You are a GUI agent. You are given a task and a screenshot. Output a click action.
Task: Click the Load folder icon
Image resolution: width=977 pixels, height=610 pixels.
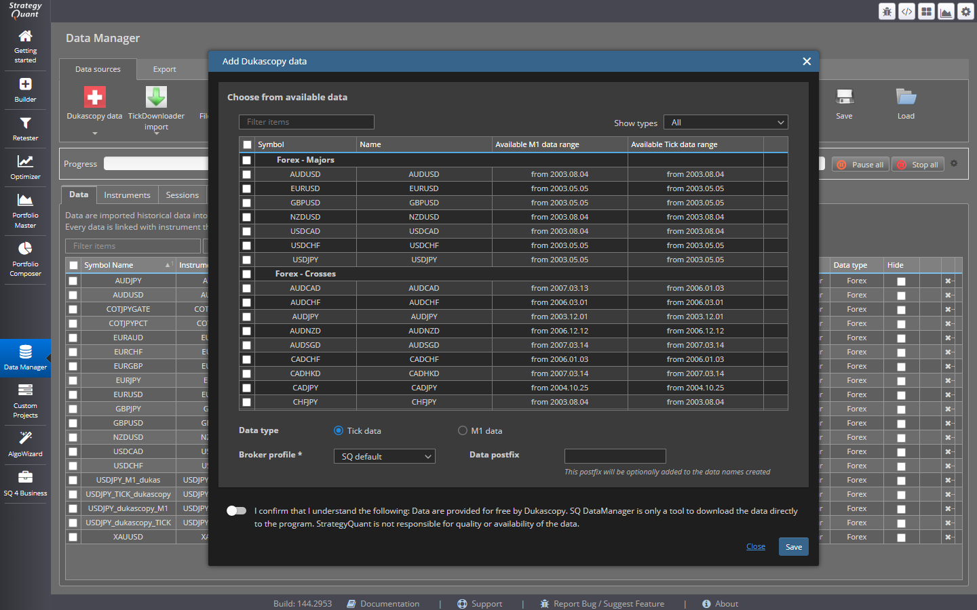(906, 97)
